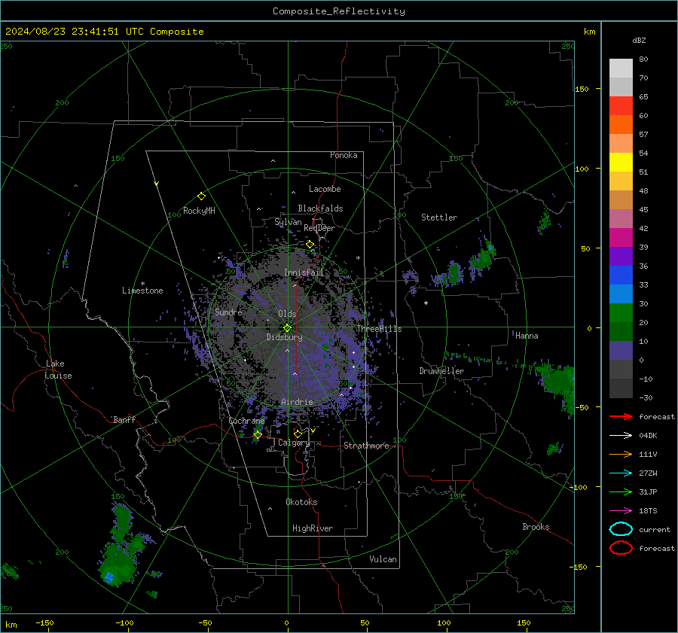Click the Calgary city label
678x633 pixels.
294,443
